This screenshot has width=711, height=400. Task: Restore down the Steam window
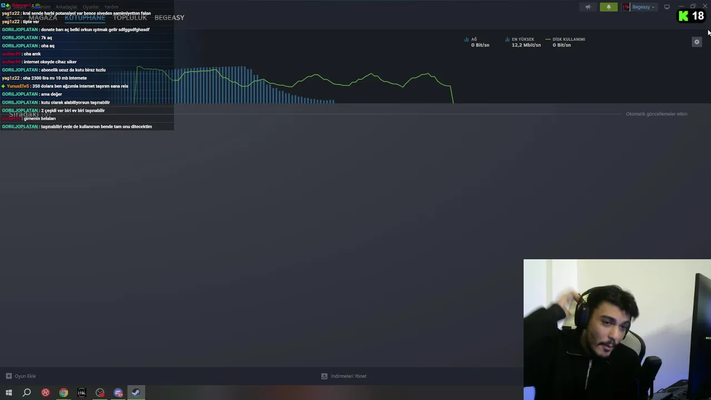(x=693, y=7)
